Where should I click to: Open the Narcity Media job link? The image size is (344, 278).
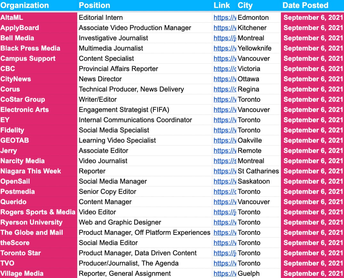tap(225, 161)
